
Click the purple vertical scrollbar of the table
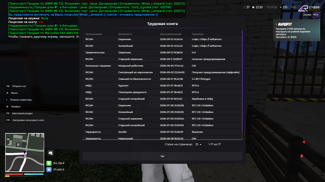(242, 80)
